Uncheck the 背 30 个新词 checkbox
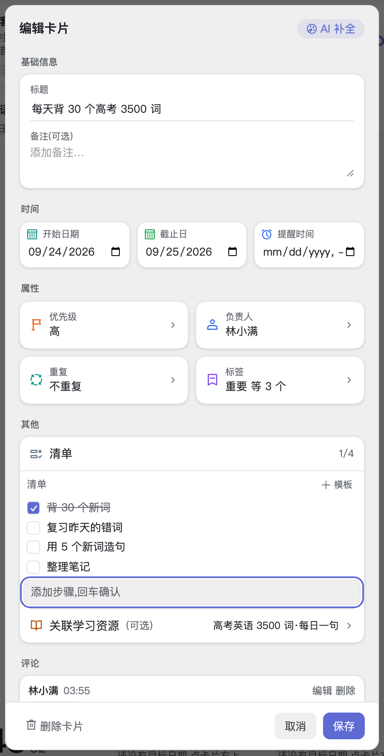Image resolution: width=384 pixels, height=756 pixels. (x=33, y=508)
